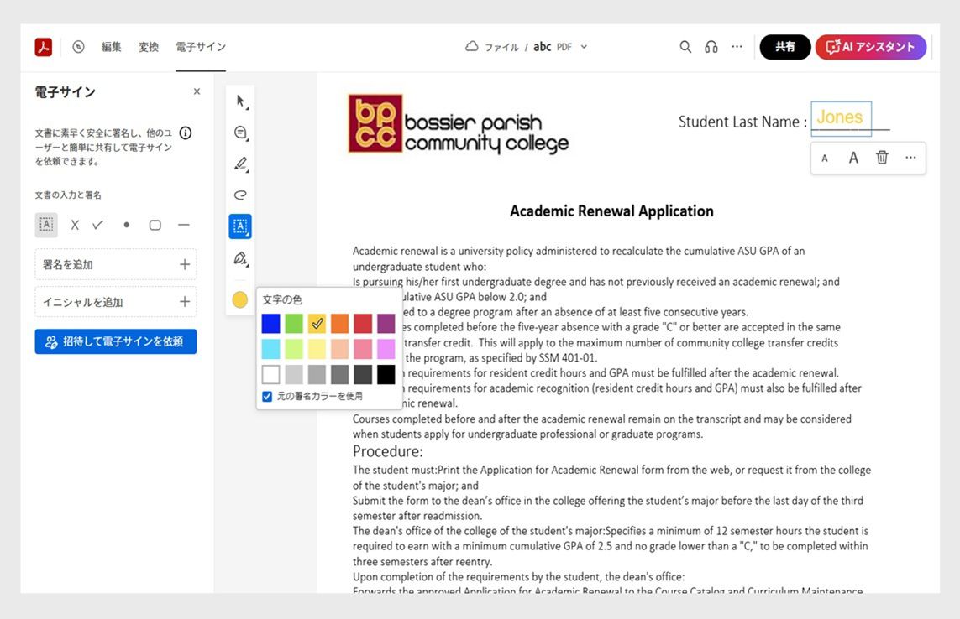Pick the blue color swatch
The width and height of the screenshot is (960, 619).
tap(270, 323)
